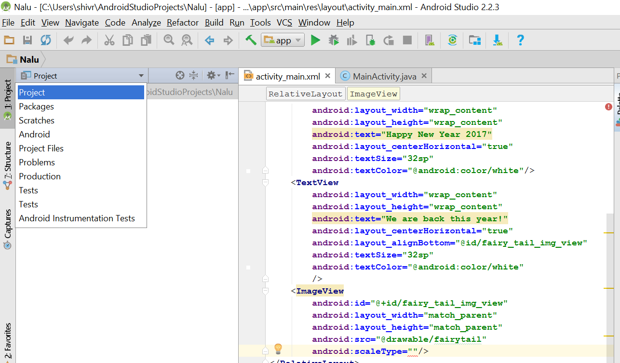Open the SDK Manager download icon
This screenshot has width=620, height=363.
[x=498, y=40]
